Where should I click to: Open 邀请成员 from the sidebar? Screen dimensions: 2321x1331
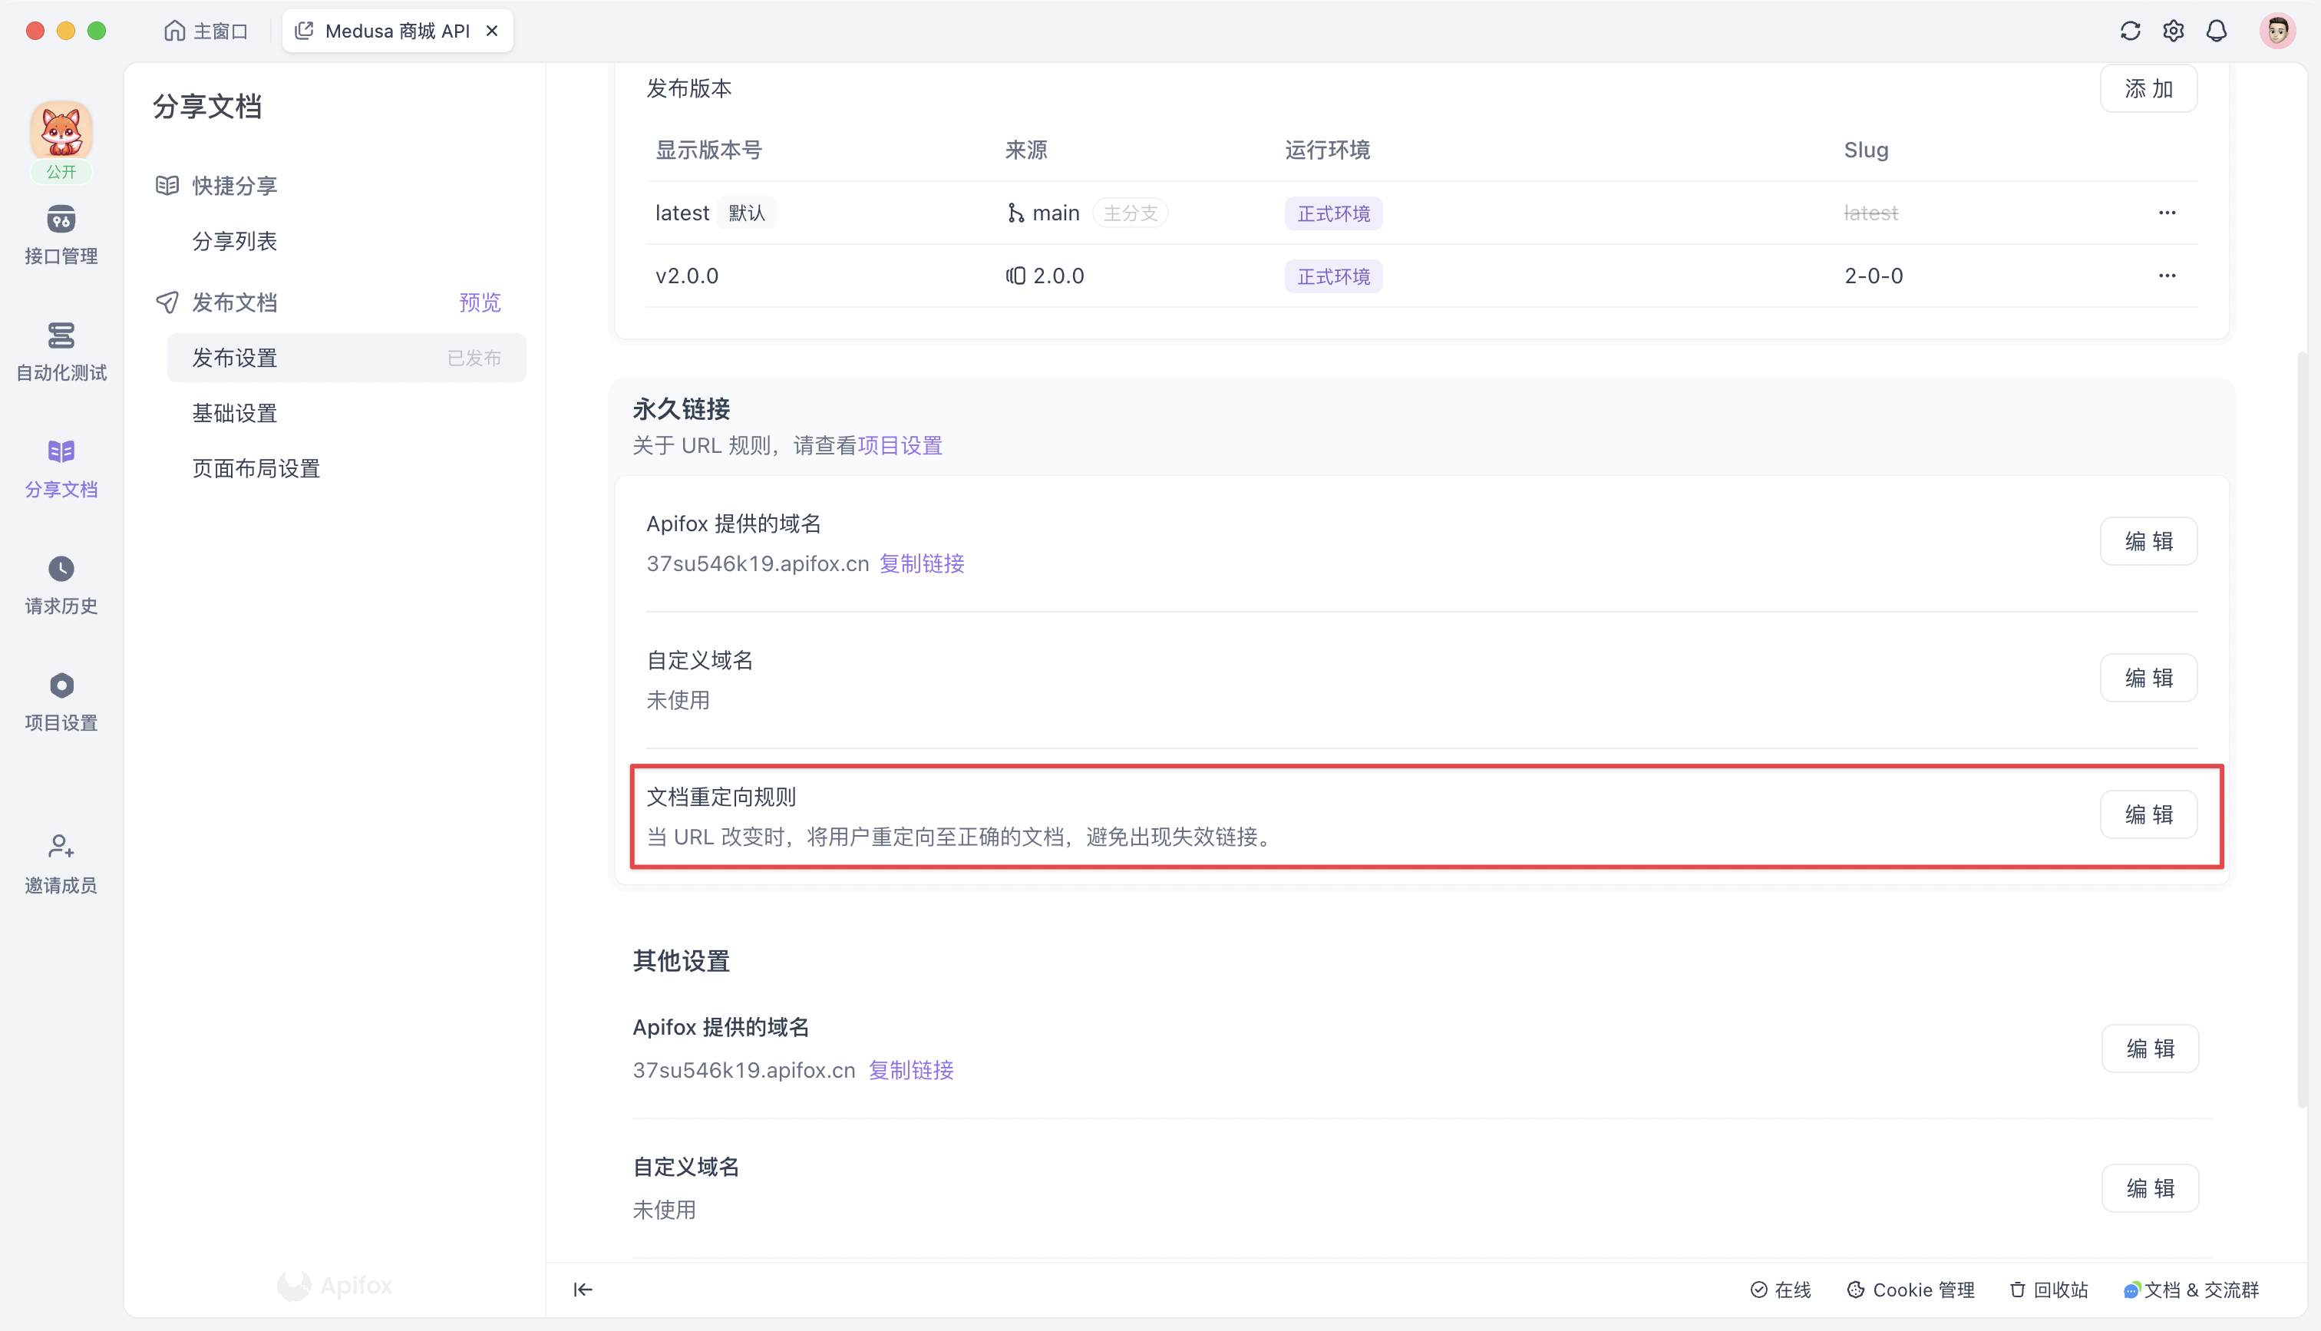tap(61, 862)
